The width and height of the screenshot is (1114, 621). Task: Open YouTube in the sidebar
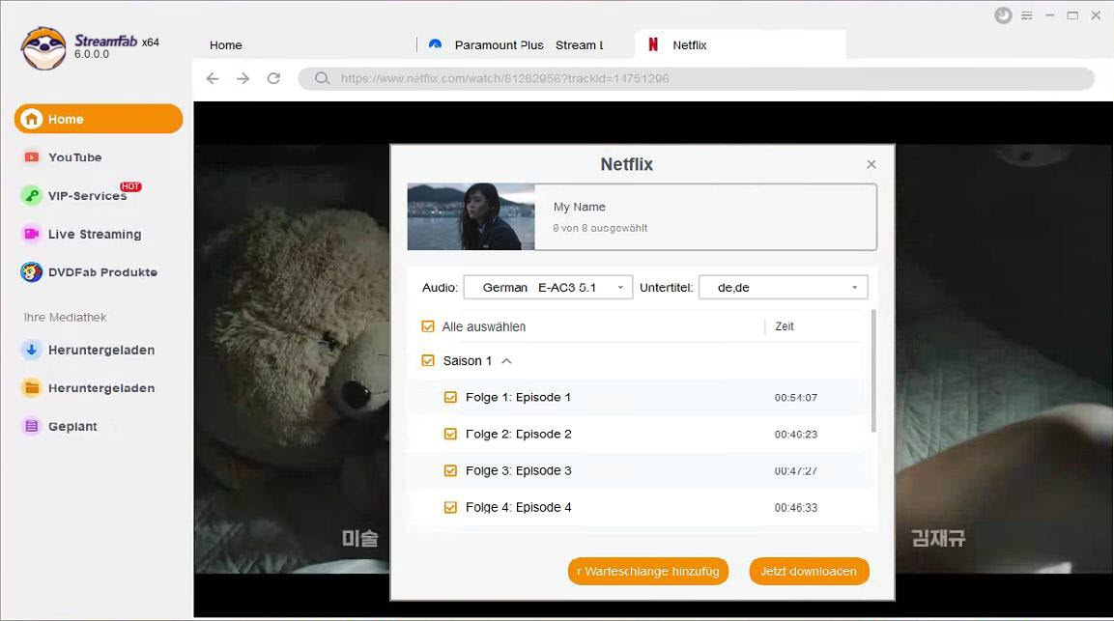[74, 157]
